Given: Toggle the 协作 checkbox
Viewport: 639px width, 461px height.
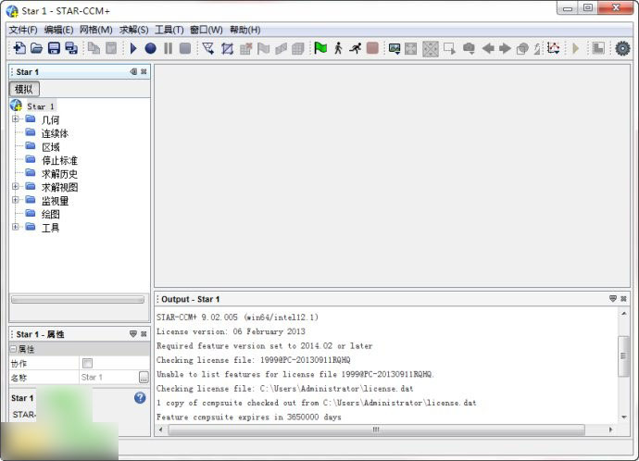Looking at the screenshot, I should click(87, 363).
